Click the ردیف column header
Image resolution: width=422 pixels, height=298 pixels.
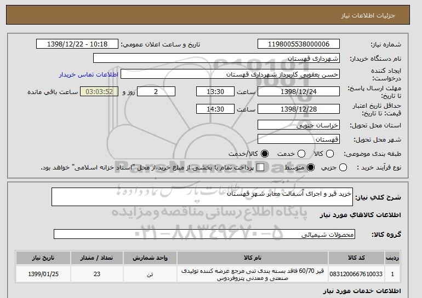tap(392, 258)
